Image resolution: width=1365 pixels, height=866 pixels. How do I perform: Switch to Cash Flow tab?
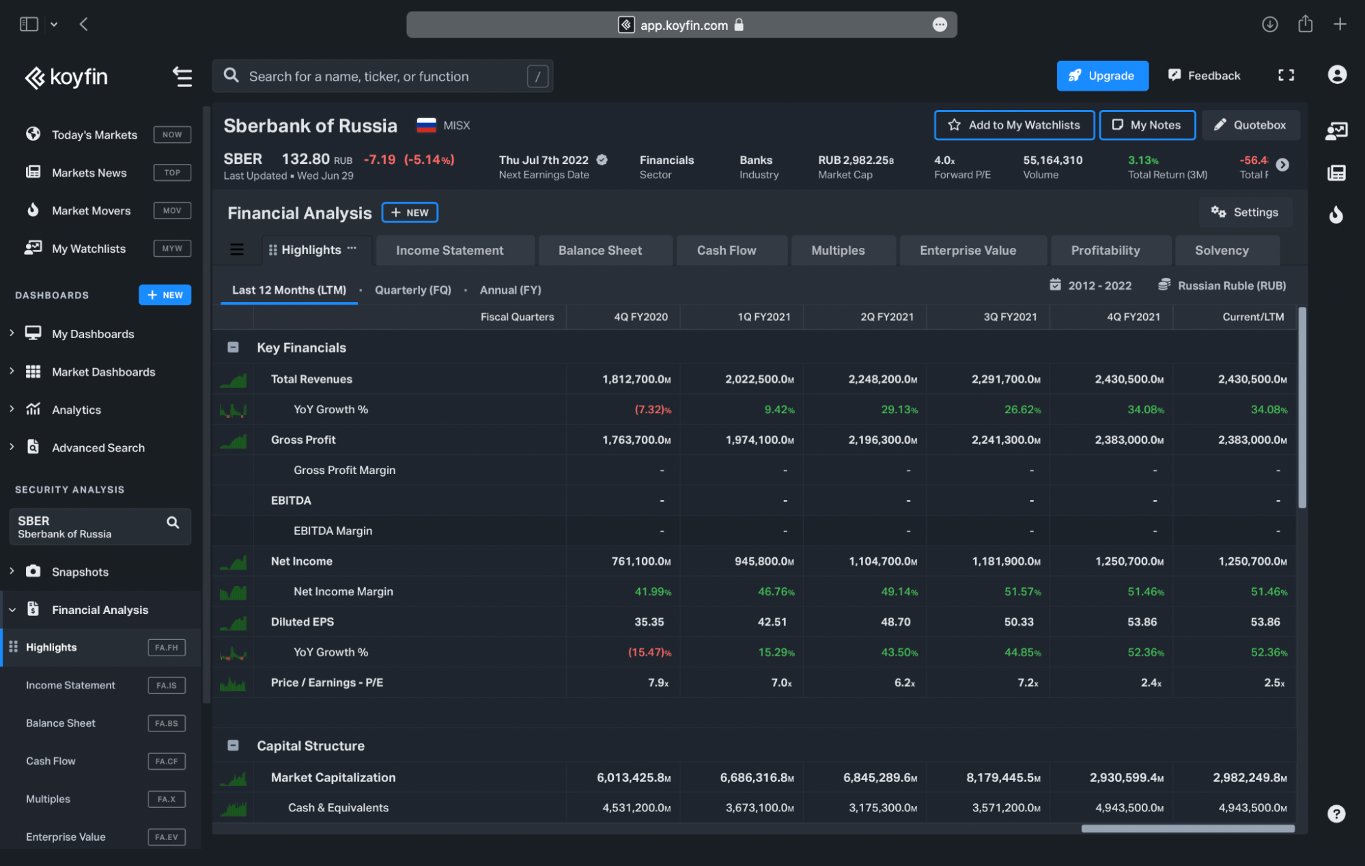tap(732, 251)
